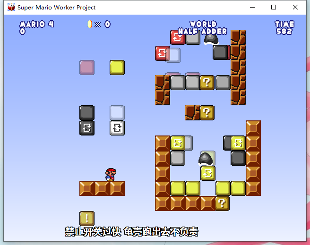Maximize the game window
Viewport: 310px width, 245px height.
[x=274, y=7]
